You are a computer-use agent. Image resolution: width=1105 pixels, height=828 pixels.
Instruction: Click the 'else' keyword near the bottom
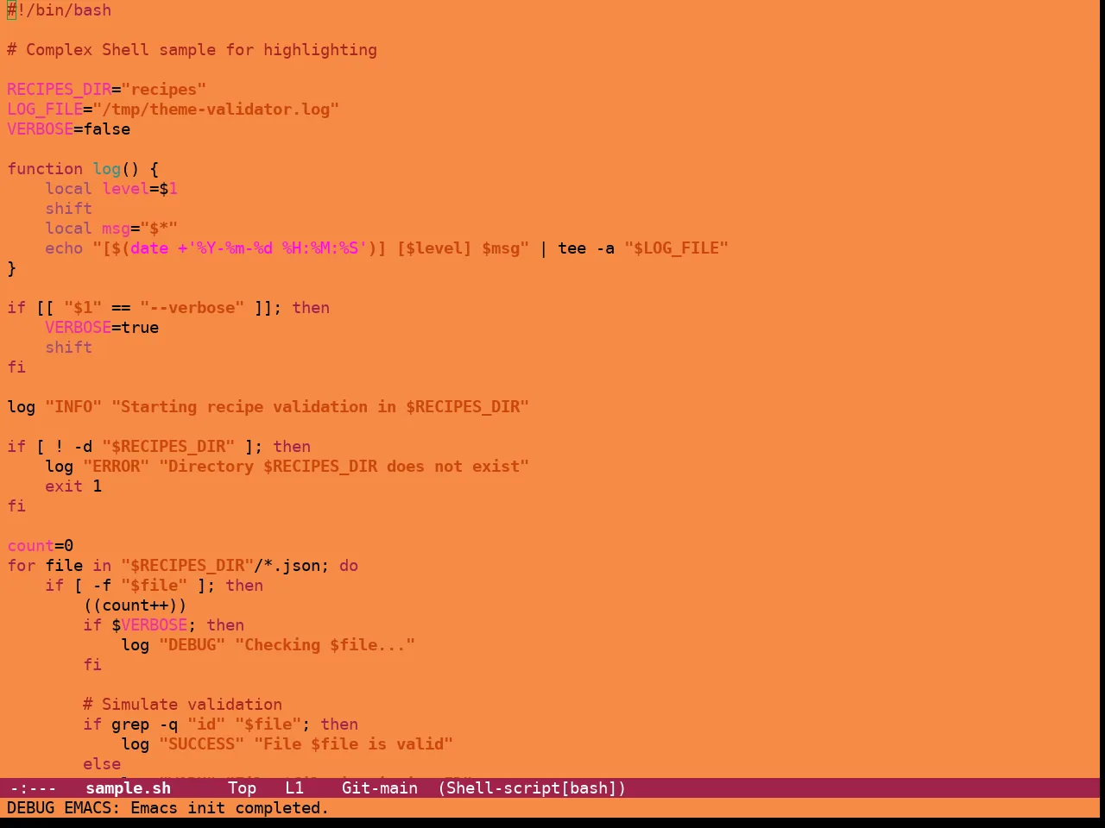102,764
